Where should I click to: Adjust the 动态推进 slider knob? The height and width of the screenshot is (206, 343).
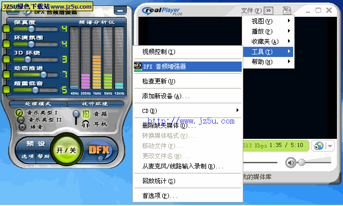(x=44, y=75)
